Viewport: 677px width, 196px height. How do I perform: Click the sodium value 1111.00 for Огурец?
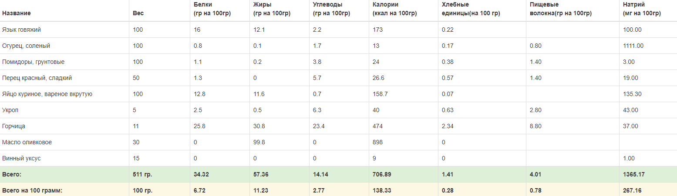633,46
